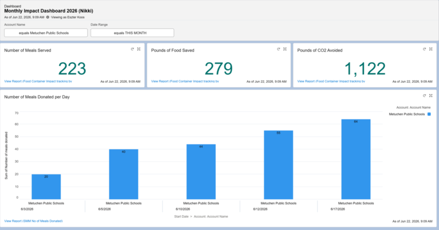Click the blue Metuchen Public Schools legend swatch
The height and width of the screenshot is (230, 439).
coord(429,114)
